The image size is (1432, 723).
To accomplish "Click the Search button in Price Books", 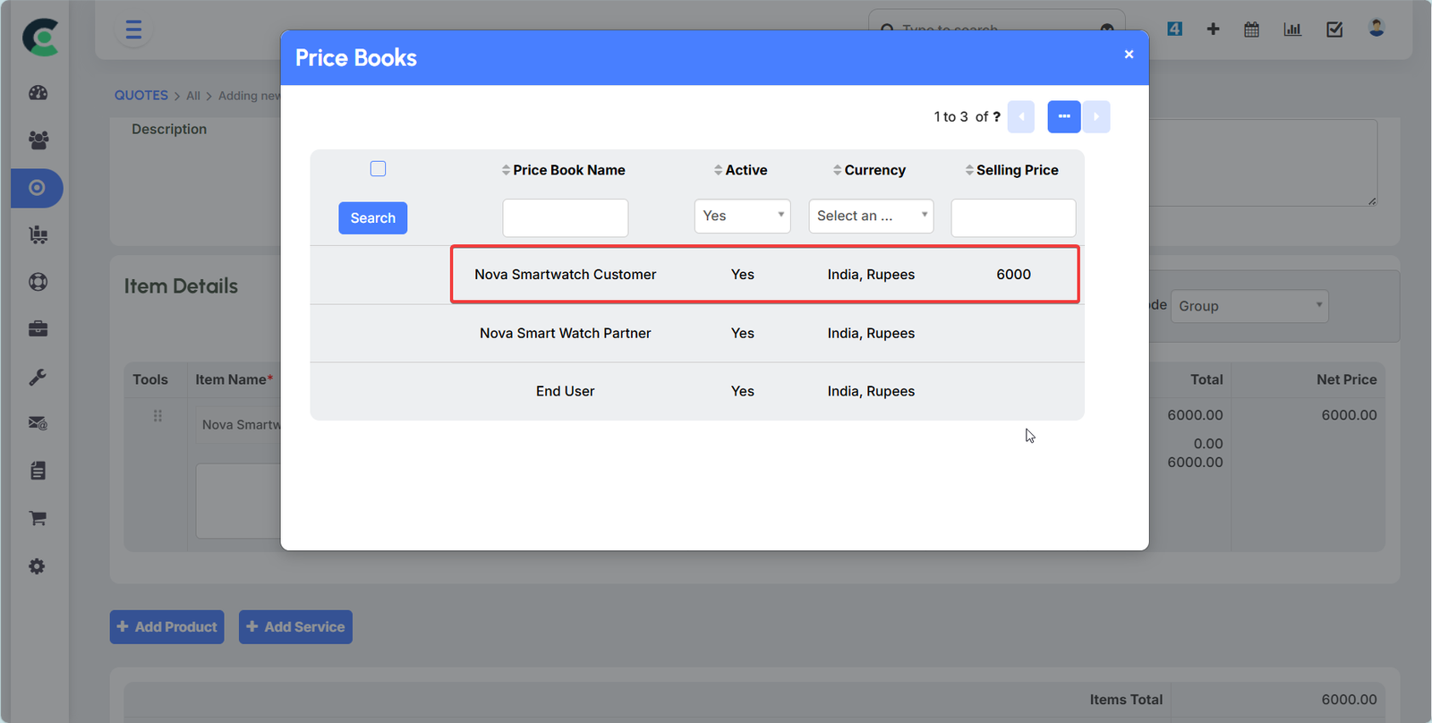I will (x=372, y=218).
